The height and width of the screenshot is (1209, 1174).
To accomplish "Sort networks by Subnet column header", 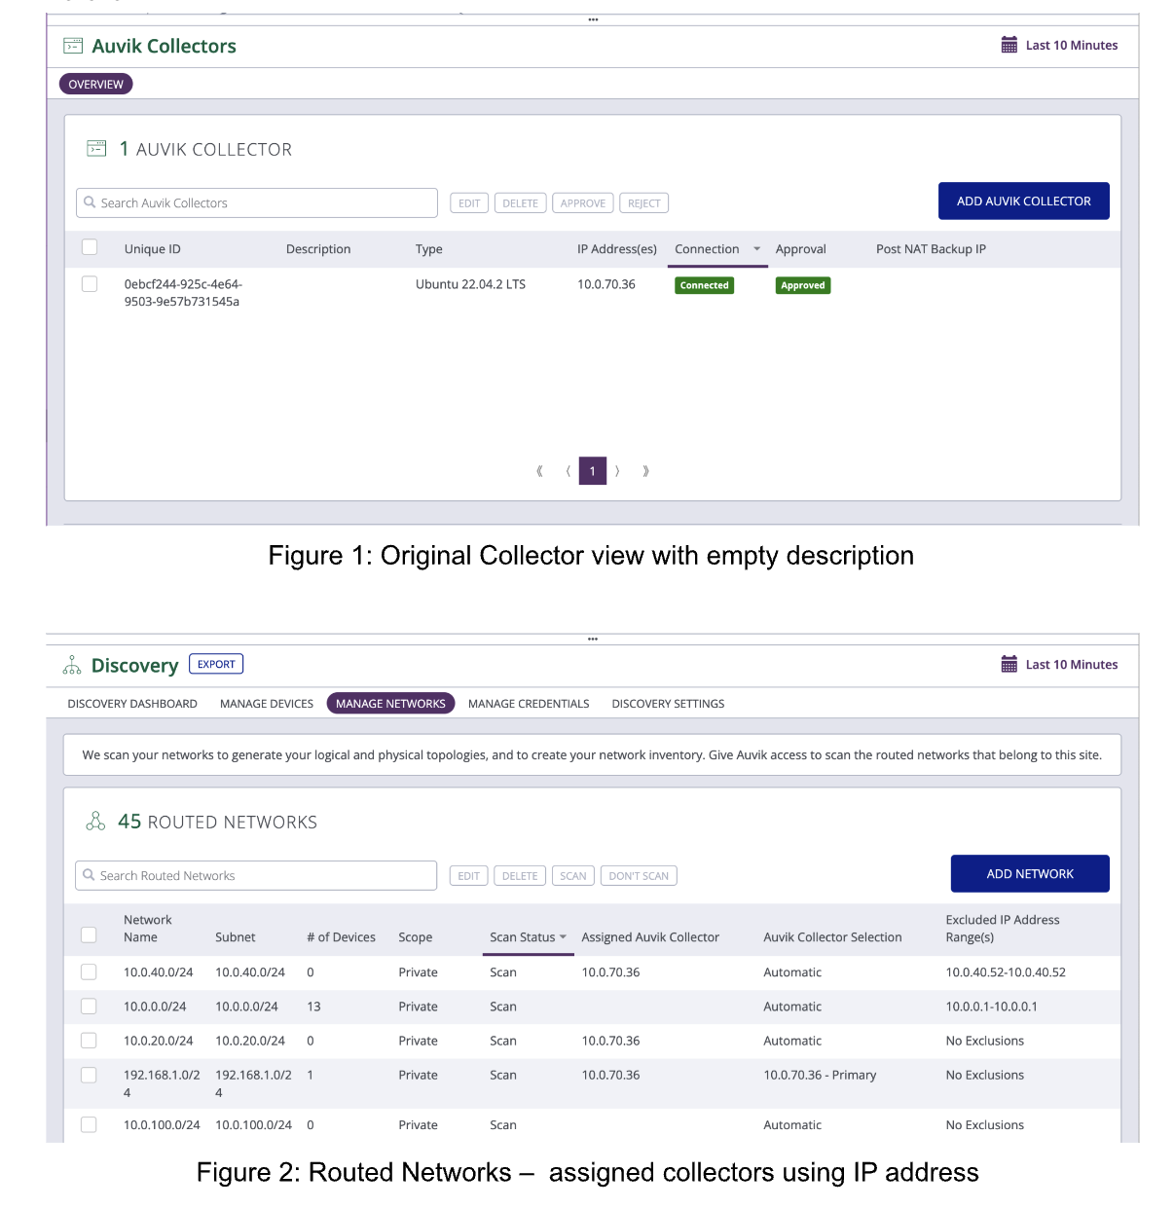I will pyautogui.click(x=236, y=937).
